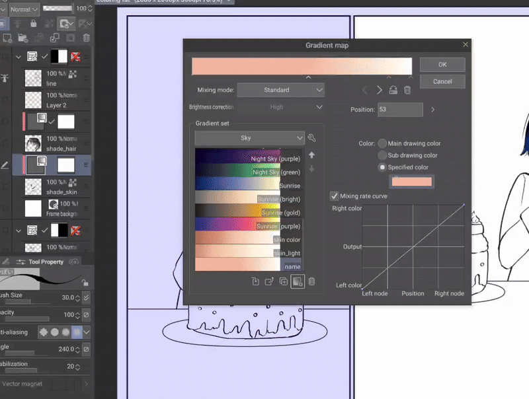Click the red crossed mask icon on top folder

[x=75, y=57]
